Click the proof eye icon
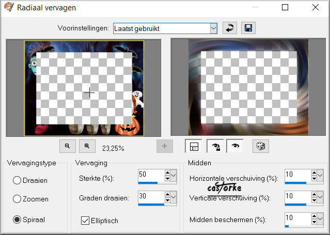Image resolution: width=330 pixels, height=235 pixels. (235, 146)
